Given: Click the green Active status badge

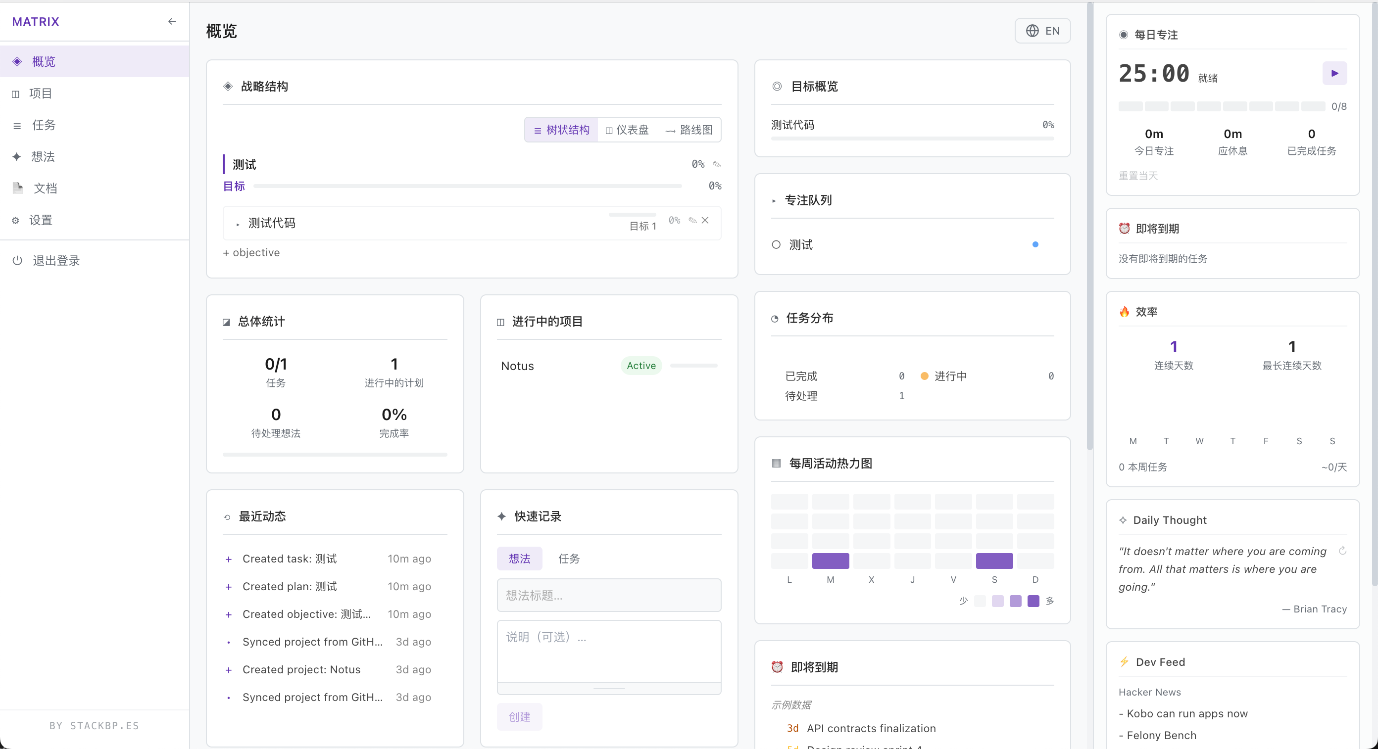Looking at the screenshot, I should (x=641, y=366).
